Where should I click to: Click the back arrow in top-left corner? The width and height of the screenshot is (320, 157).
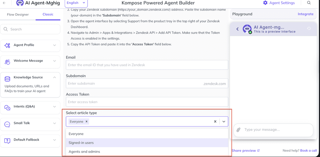click(4, 3)
